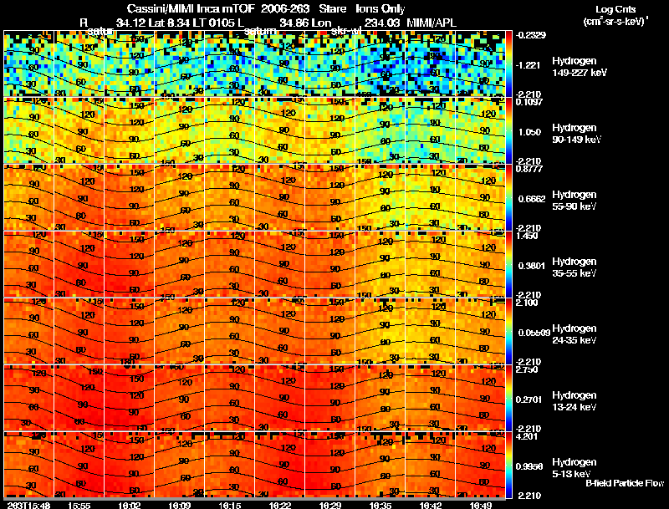This screenshot has width=669, height=509.
Task: Click the 1.450 colorbar value
Action: pyautogui.click(x=527, y=236)
